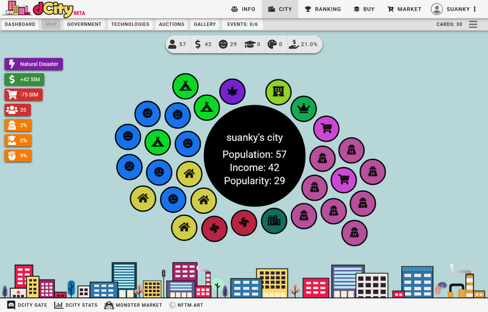
Task: Click the dCity Beta logo
Action: [x=44, y=9]
